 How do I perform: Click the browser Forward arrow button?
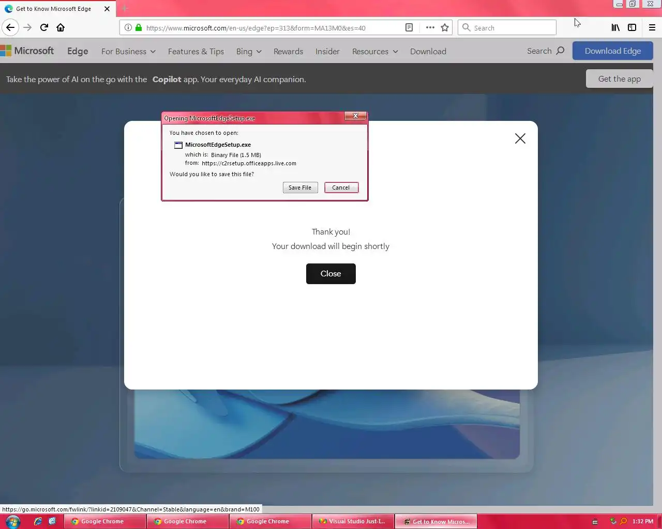[x=27, y=27]
